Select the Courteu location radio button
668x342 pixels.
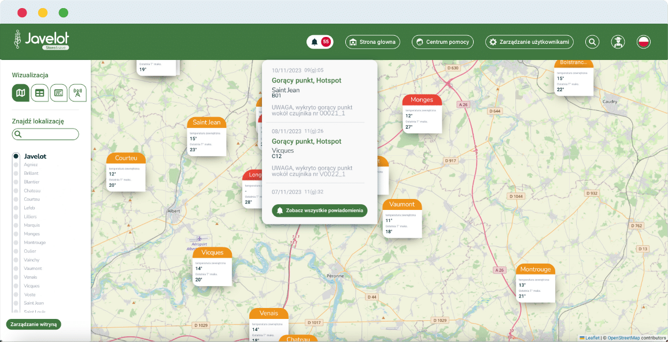point(16,199)
